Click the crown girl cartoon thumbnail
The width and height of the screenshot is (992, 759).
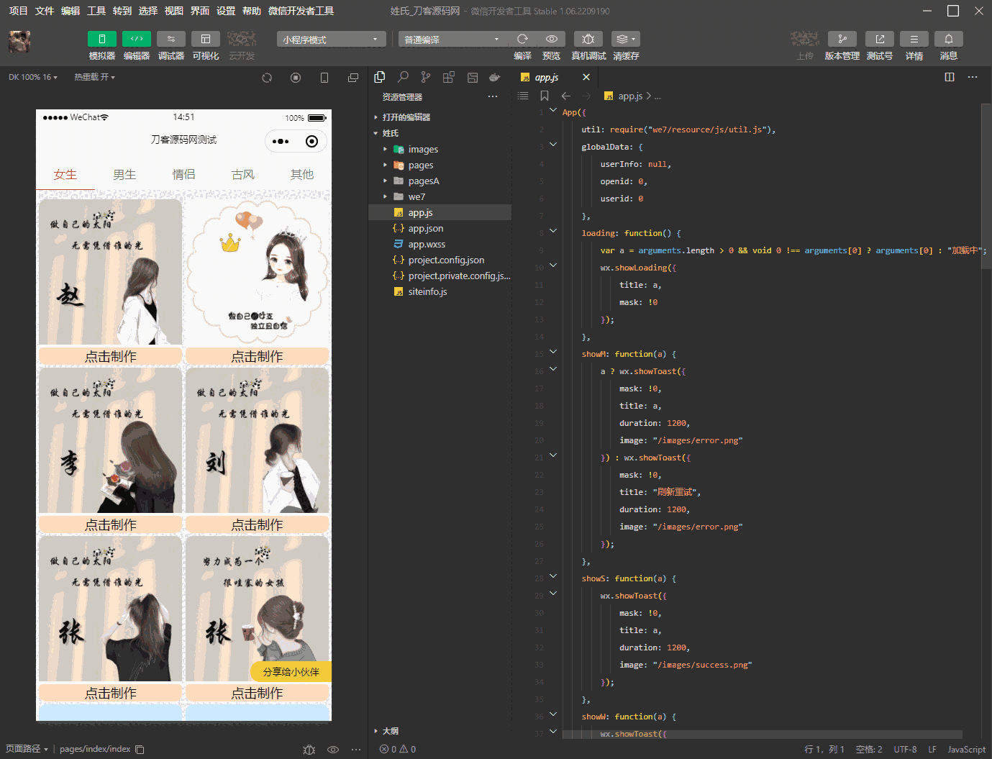coord(258,272)
